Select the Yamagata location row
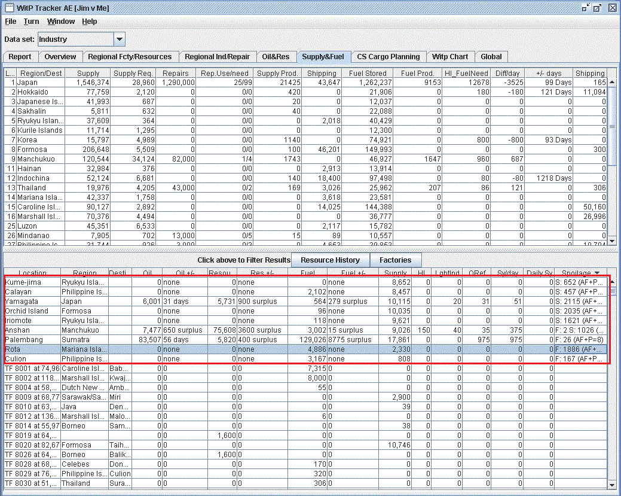Viewport: 621px width, 496px height. tap(305, 302)
